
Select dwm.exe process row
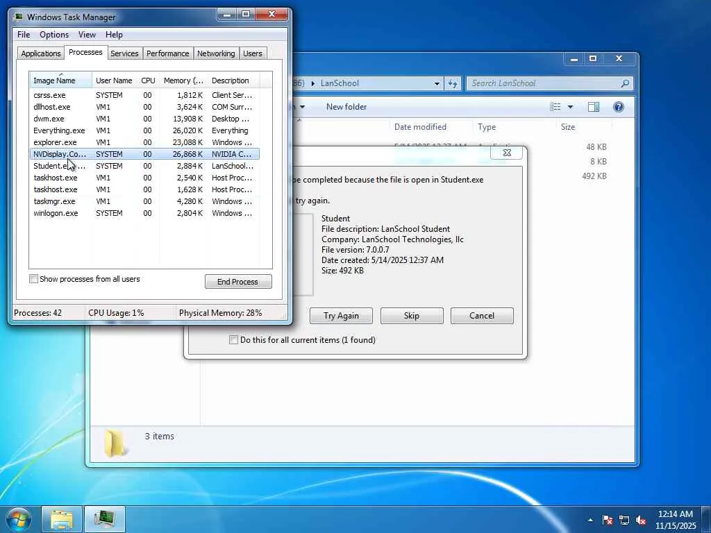click(144, 119)
